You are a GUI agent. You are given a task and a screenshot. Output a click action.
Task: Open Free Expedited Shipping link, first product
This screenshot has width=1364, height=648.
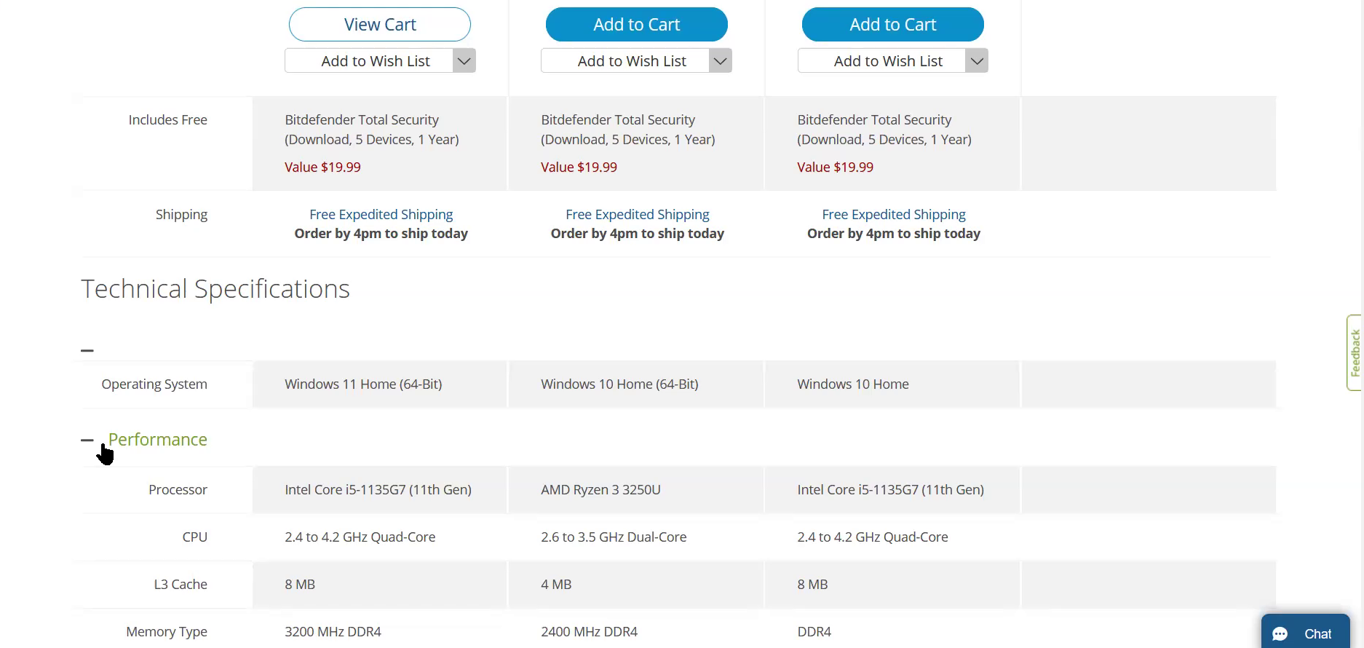[x=381, y=215]
